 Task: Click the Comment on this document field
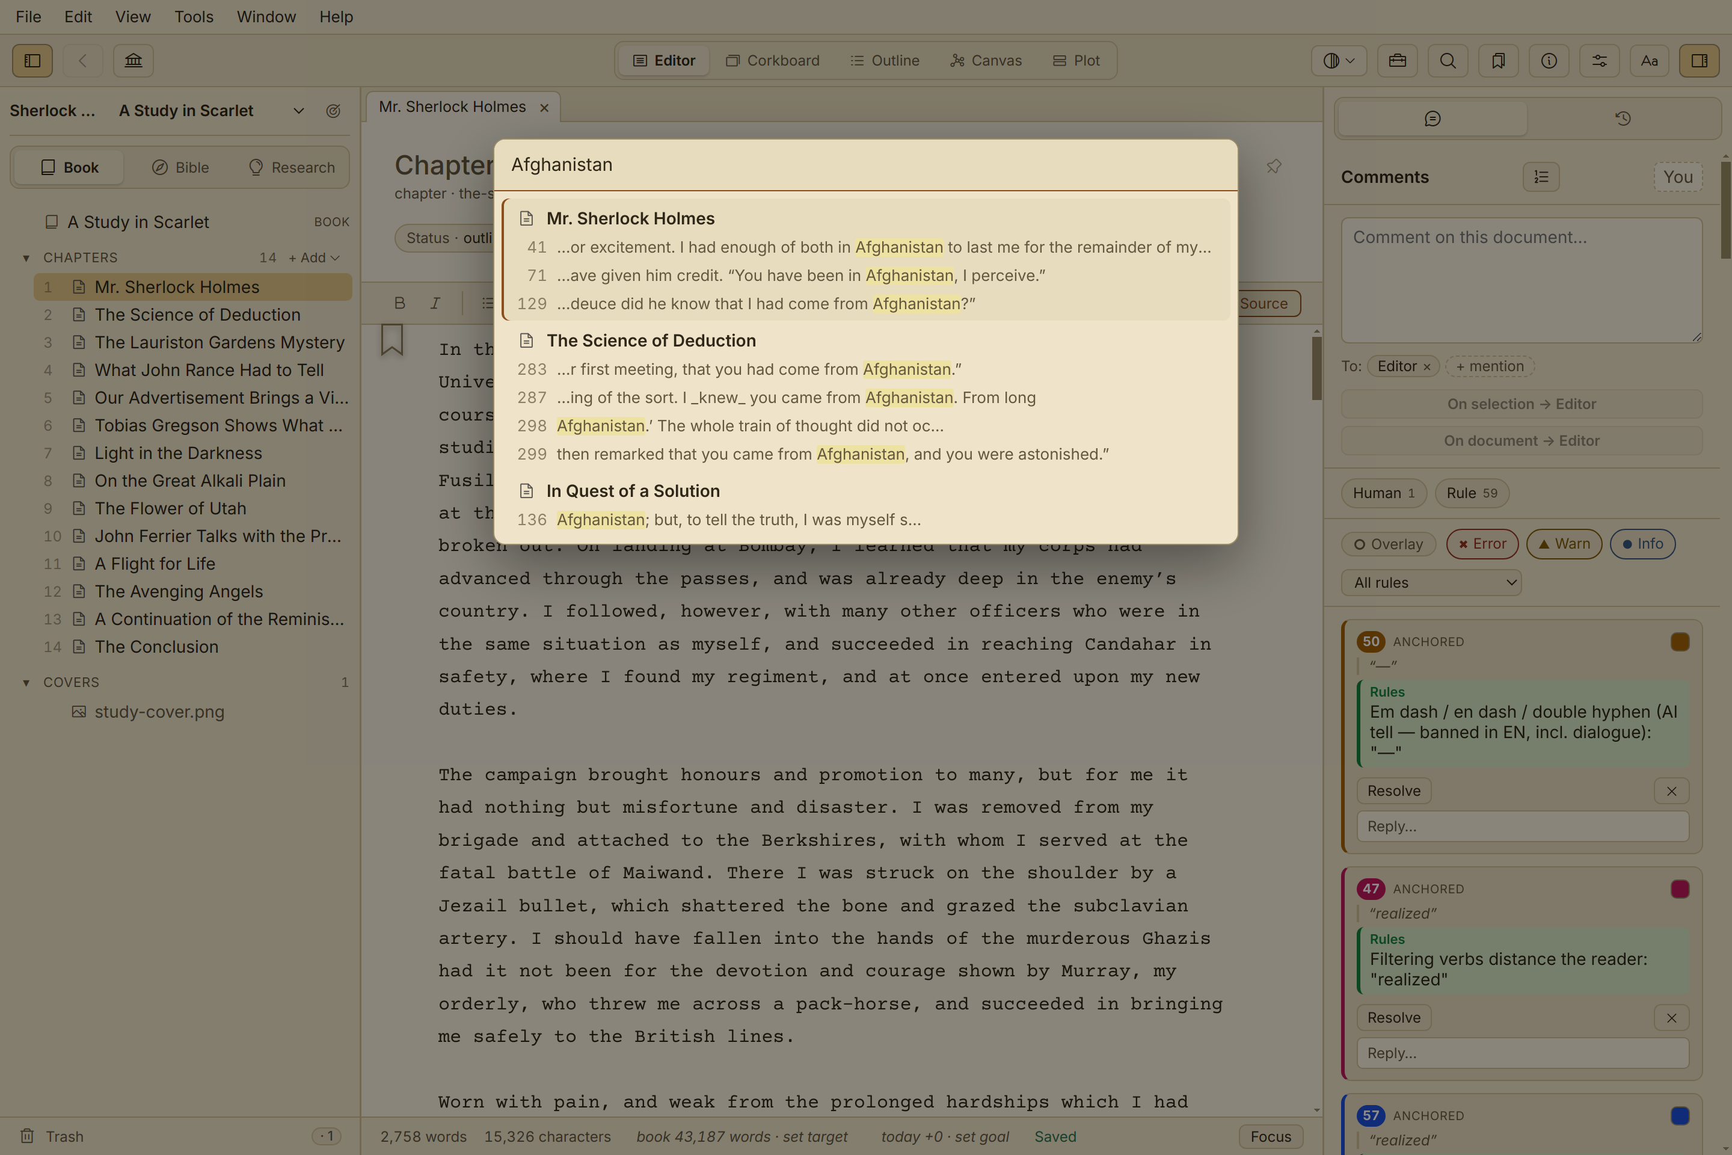point(1522,280)
